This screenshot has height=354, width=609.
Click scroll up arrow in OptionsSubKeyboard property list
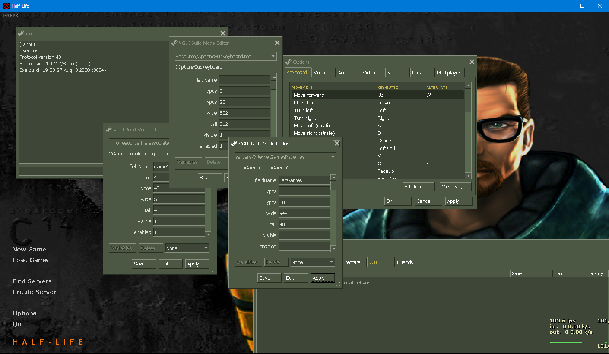[274, 77]
